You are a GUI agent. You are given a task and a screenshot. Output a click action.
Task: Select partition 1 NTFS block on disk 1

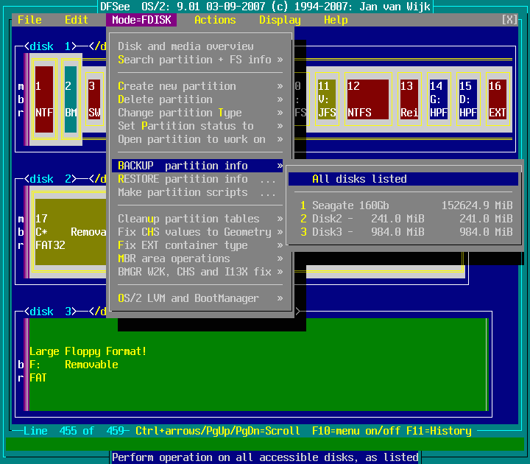(x=44, y=99)
